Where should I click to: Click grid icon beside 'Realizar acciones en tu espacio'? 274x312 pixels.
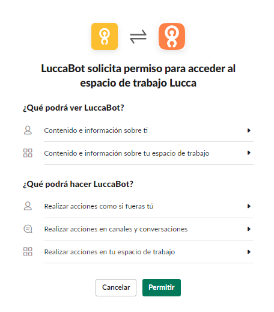click(x=28, y=251)
